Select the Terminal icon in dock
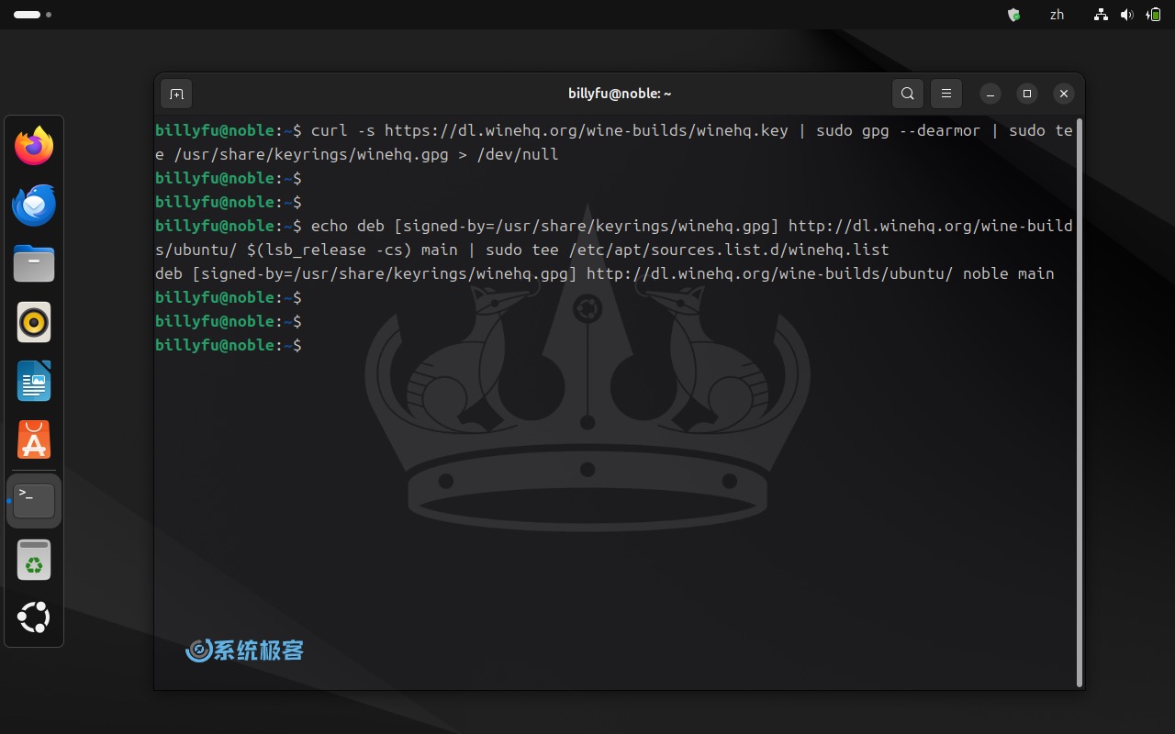The height and width of the screenshot is (734, 1175). (34, 501)
